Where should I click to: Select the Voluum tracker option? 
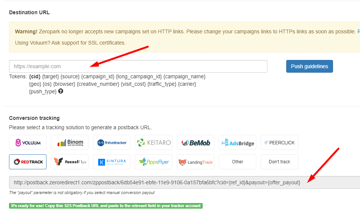tap(28, 142)
